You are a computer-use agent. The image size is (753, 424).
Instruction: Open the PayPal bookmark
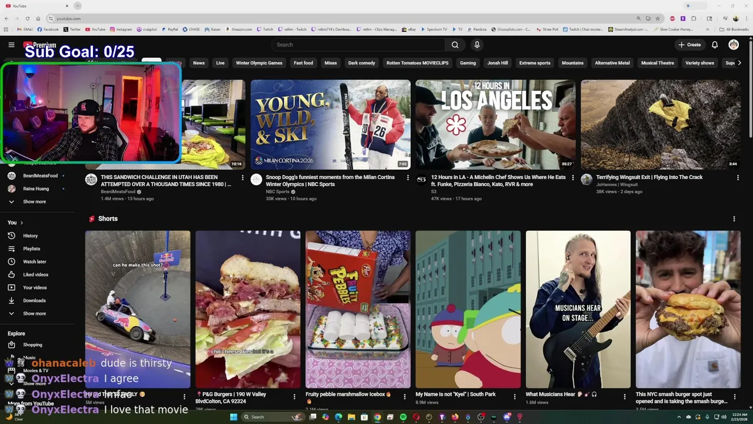[169, 29]
